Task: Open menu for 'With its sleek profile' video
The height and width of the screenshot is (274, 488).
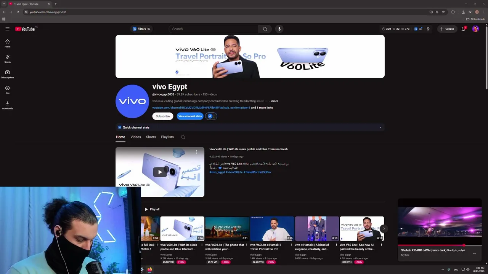Action: (202, 245)
